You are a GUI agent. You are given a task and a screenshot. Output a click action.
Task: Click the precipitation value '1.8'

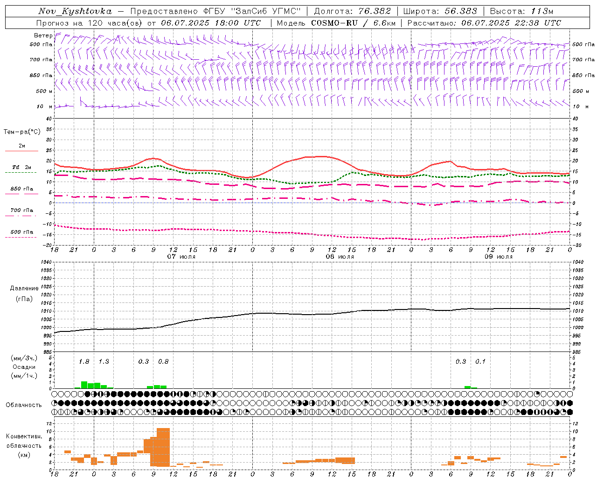click(x=84, y=362)
